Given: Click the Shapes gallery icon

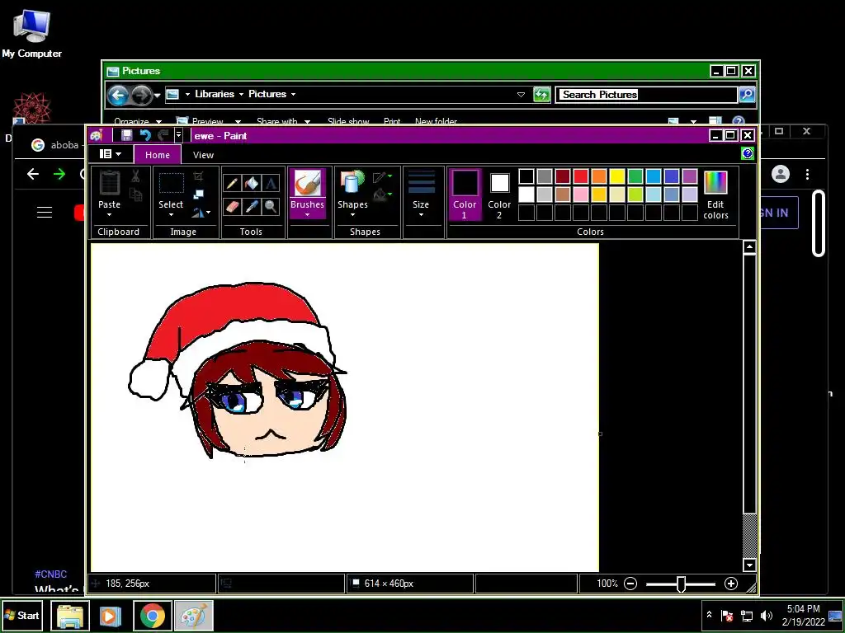Looking at the screenshot, I should coord(352,182).
